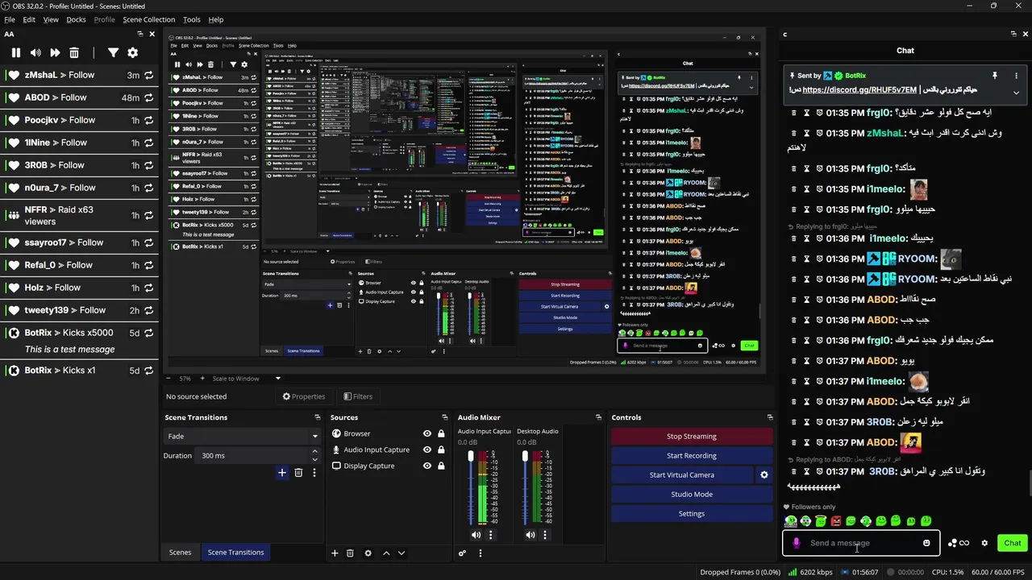
Task: Remove the selected scene transition
Action: point(298,473)
